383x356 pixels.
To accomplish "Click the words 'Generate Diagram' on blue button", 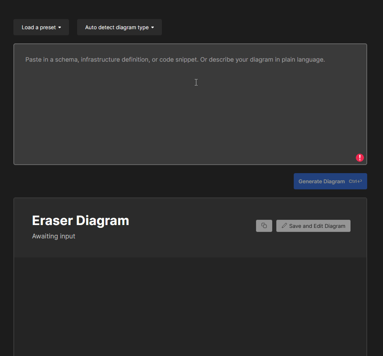I will [x=321, y=181].
